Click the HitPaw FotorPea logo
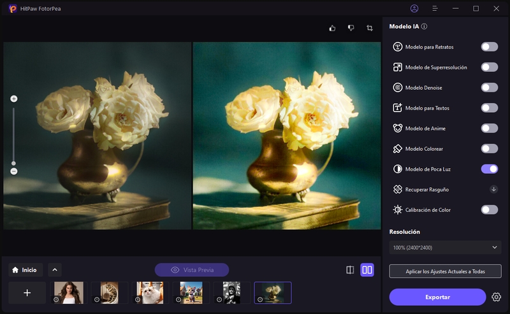This screenshot has width=510, height=314. [13, 9]
